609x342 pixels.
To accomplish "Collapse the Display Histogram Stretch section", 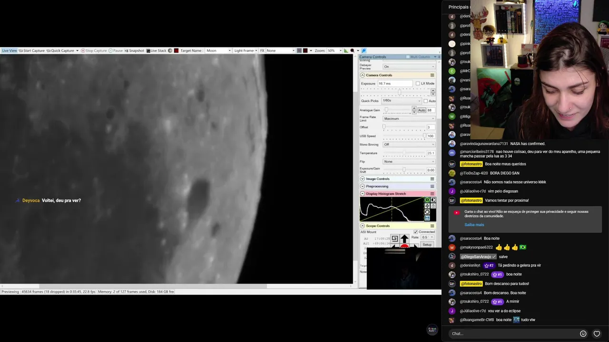I will pos(363,194).
